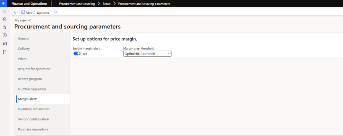Open the app launcher waffle icon
This screenshot has height=136, width=343.
coord(4,4)
